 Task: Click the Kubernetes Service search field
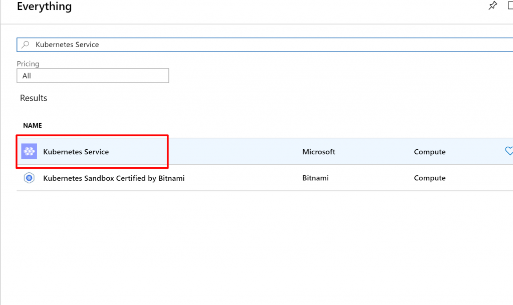tap(265, 45)
